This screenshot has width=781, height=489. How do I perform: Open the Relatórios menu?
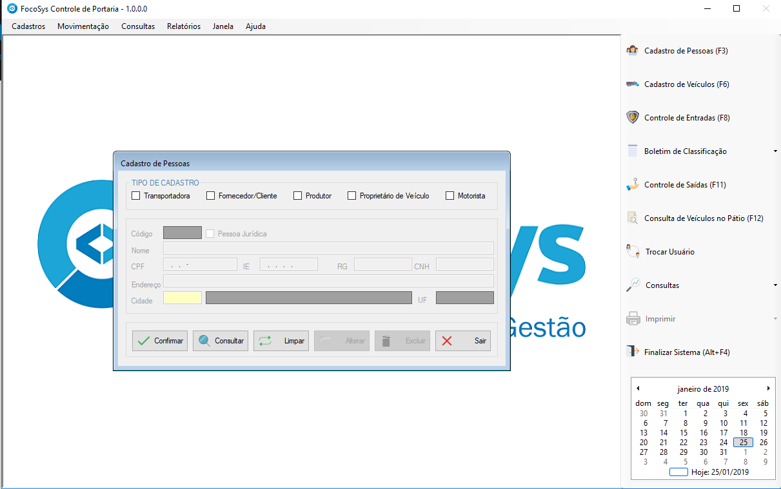tap(184, 26)
